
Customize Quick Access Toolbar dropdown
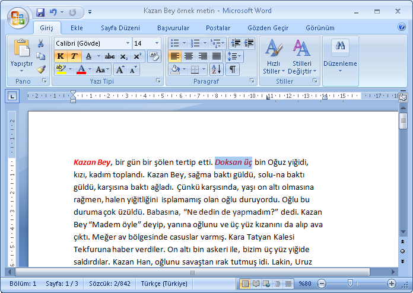(90, 12)
